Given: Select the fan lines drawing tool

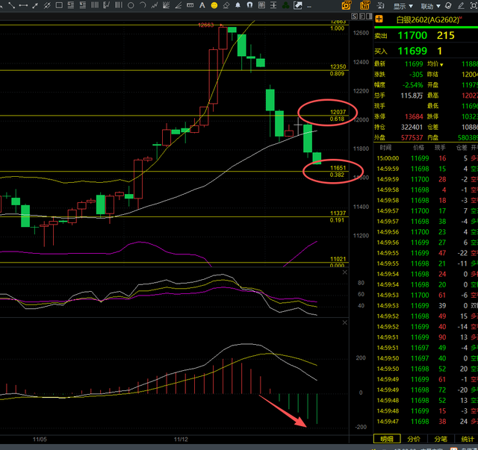Looking at the screenshot, I should click(x=166, y=5).
